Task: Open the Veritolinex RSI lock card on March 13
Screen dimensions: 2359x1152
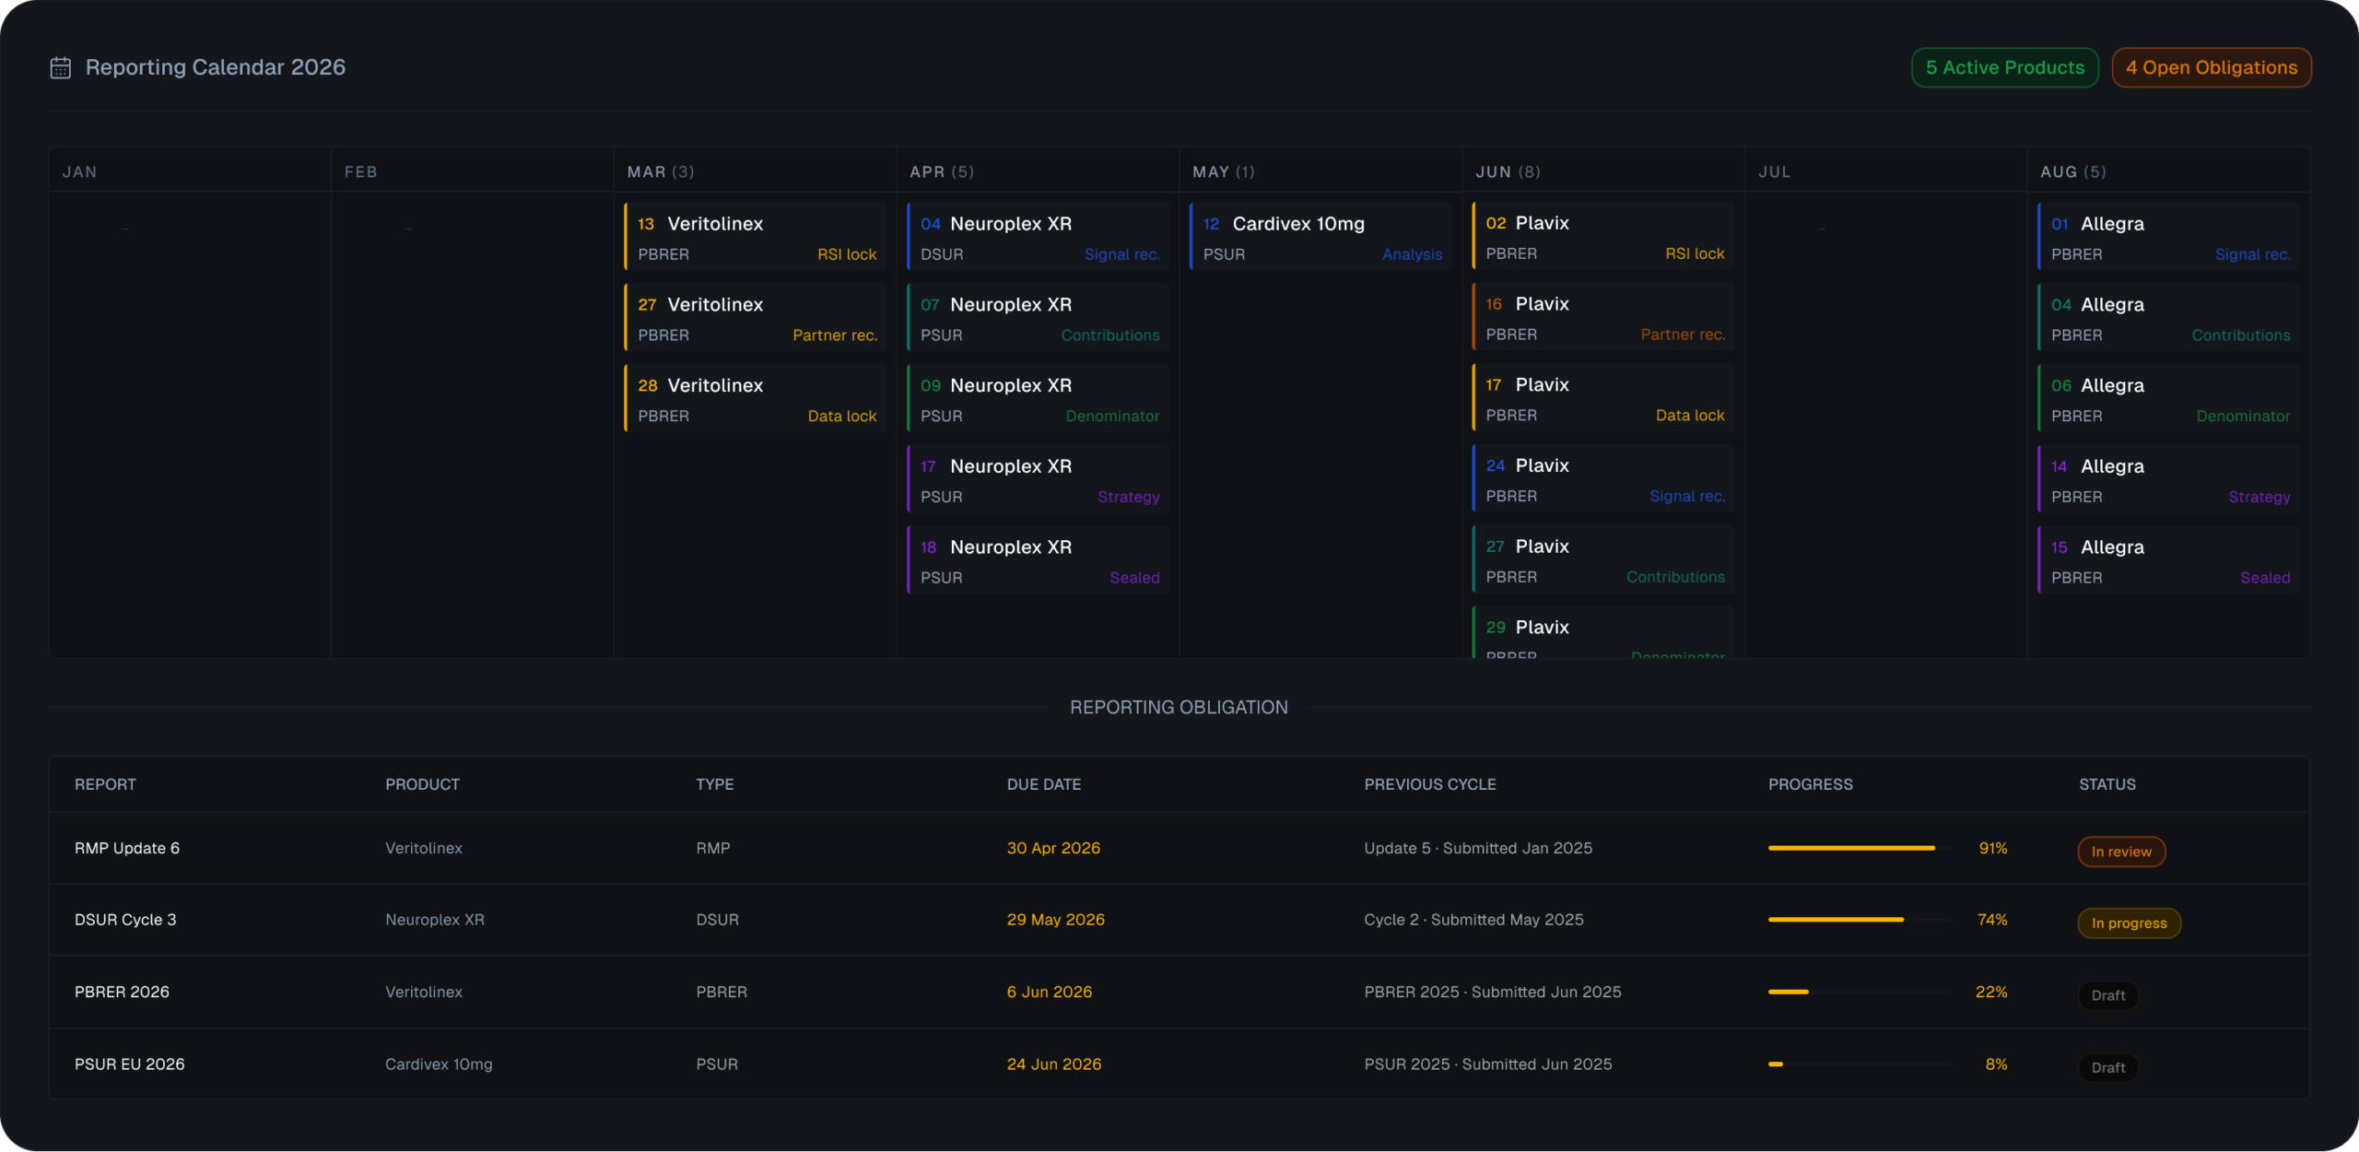Action: 756,237
